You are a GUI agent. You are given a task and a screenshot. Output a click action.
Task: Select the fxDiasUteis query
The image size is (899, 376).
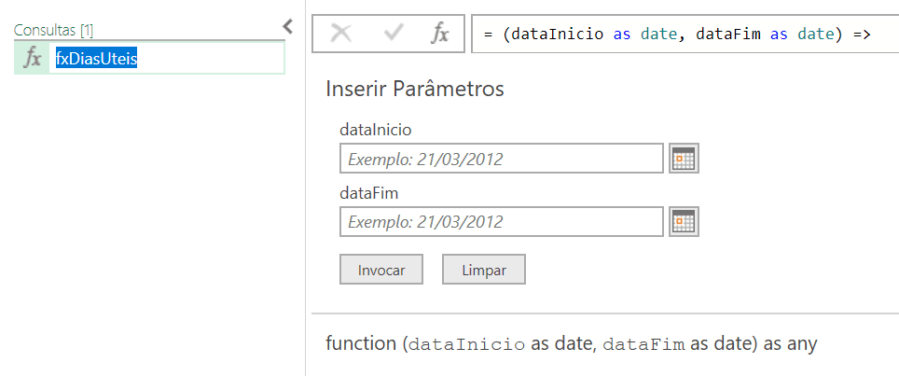(x=149, y=59)
